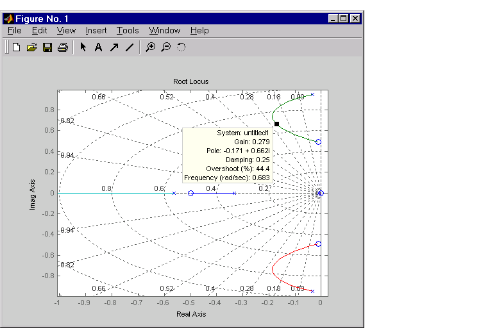The image size is (481, 332).
Task: Open a file with the folder icon
Action: 31,47
